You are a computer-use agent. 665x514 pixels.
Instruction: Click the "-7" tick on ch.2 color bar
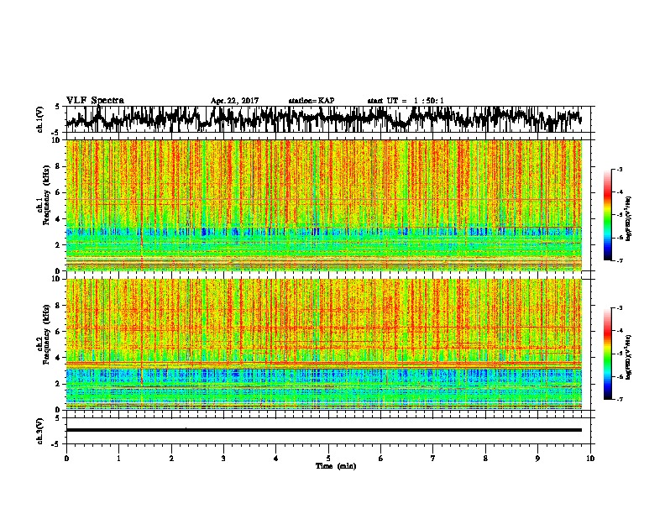click(x=620, y=399)
